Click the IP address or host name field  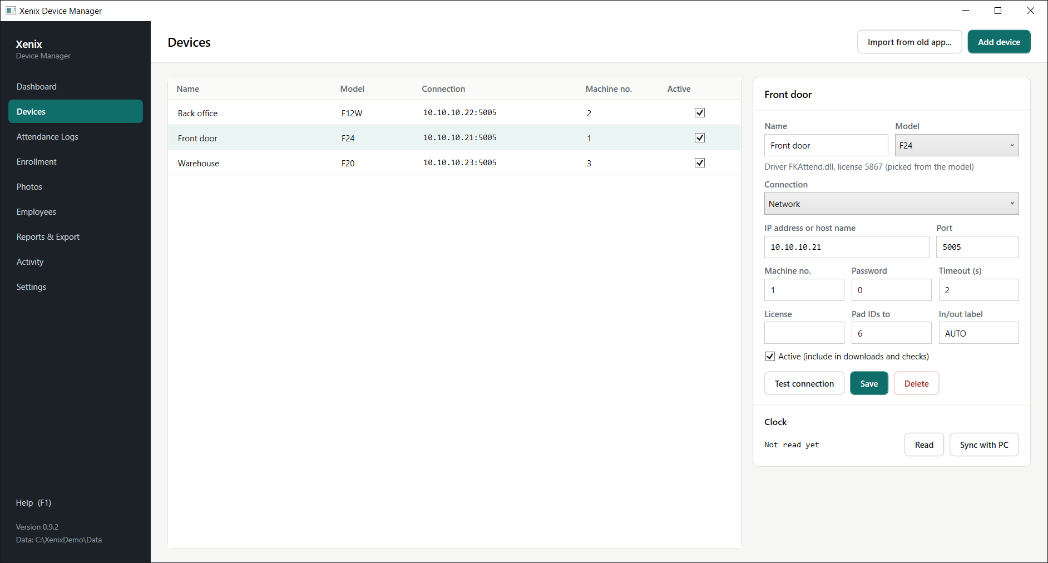(847, 247)
